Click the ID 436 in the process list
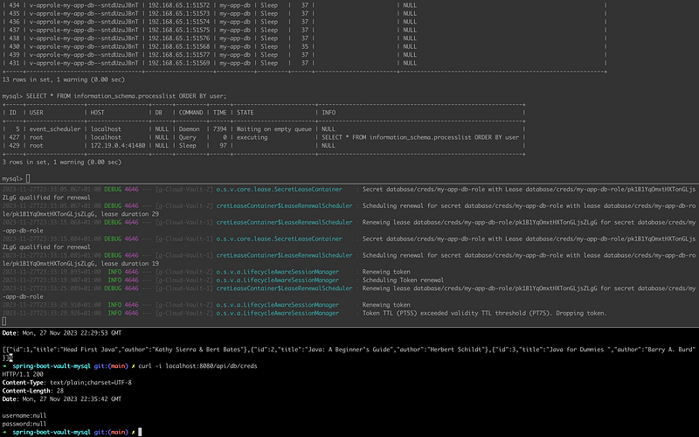 (x=14, y=22)
